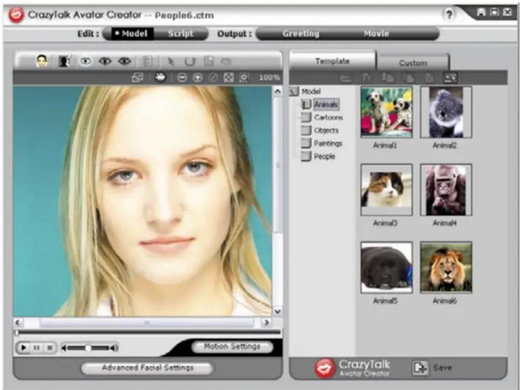Click the horizontal scrollbar thumb under preview

[147, 323]
